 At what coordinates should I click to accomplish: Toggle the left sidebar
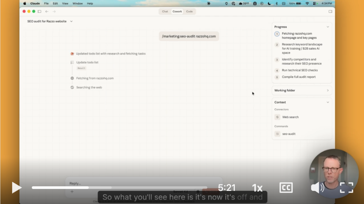tap(39, 11)
